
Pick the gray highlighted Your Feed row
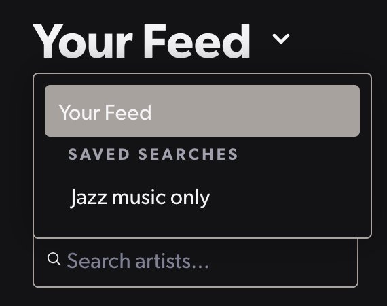coord(202,111)
